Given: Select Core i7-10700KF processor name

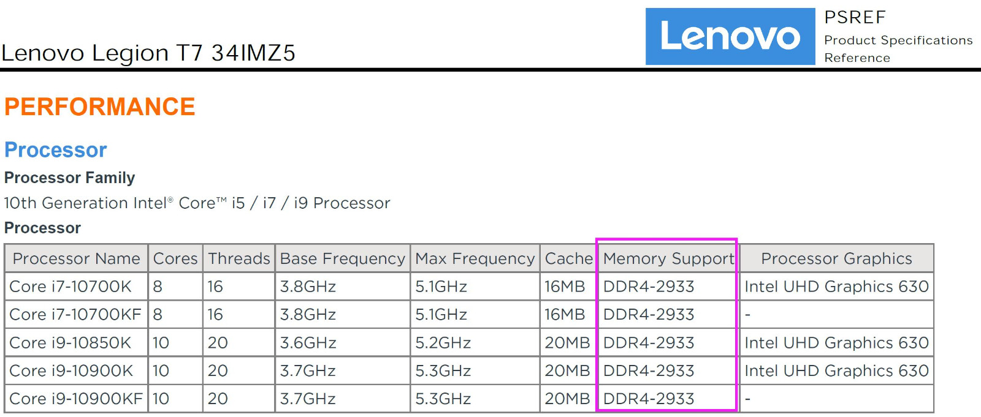Looking at the screenshot, I should 75,315.
